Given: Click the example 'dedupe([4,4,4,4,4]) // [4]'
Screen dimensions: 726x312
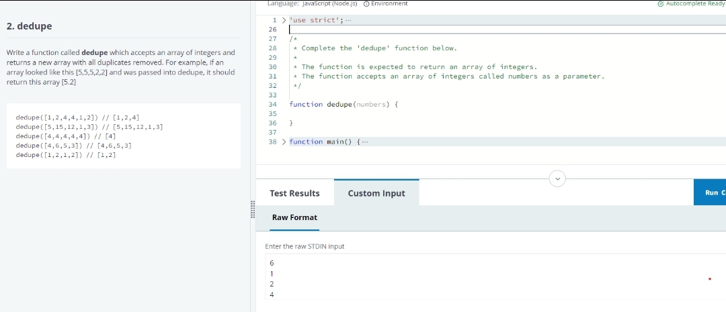Looking at the screenshot, I should click(x=66, y=136).
